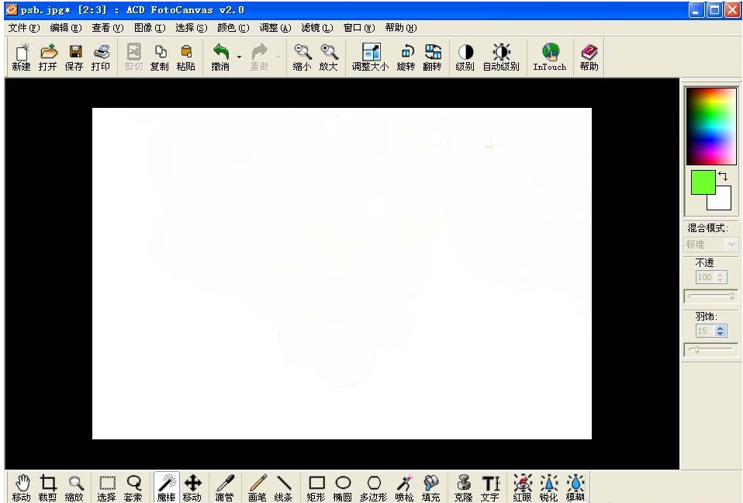
Task: Click the feather (羽饰) value spinner arrows
Action: [721, 331]
